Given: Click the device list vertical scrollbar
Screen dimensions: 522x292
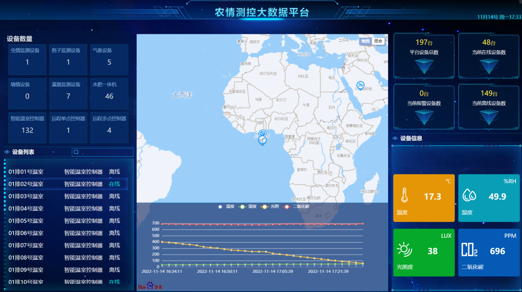Looking at the screenshot, I should tap(5, 195).
